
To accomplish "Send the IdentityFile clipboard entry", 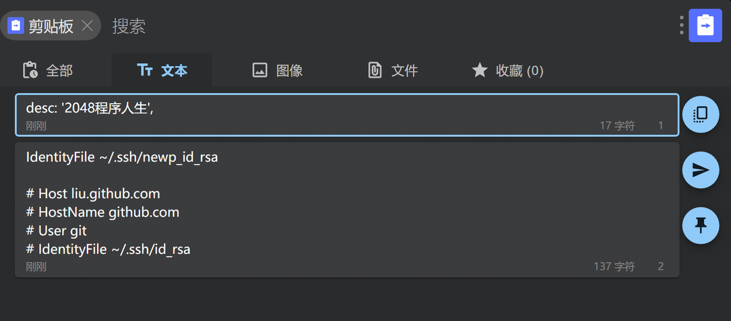I will (x=701, y=170).
